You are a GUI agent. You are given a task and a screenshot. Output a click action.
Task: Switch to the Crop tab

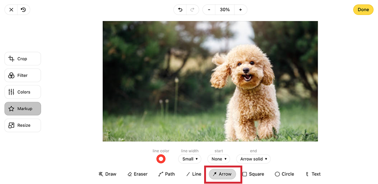point(23,59)
